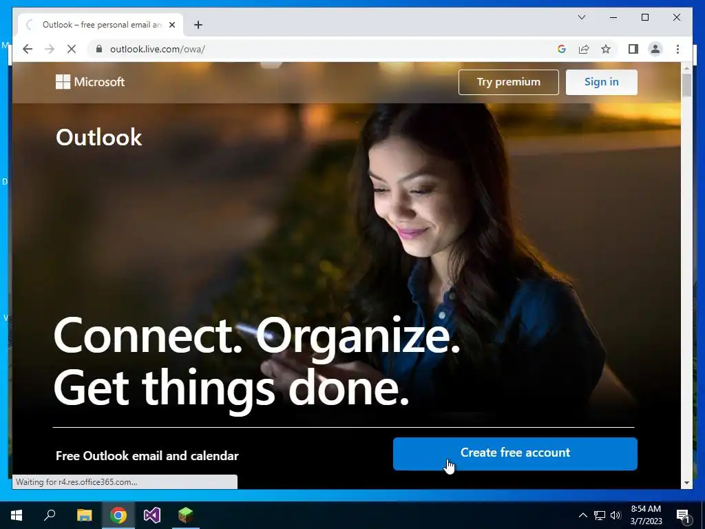Open the Windows Start menu
This screenshot has width=705, height=529.
coord(17,515)
